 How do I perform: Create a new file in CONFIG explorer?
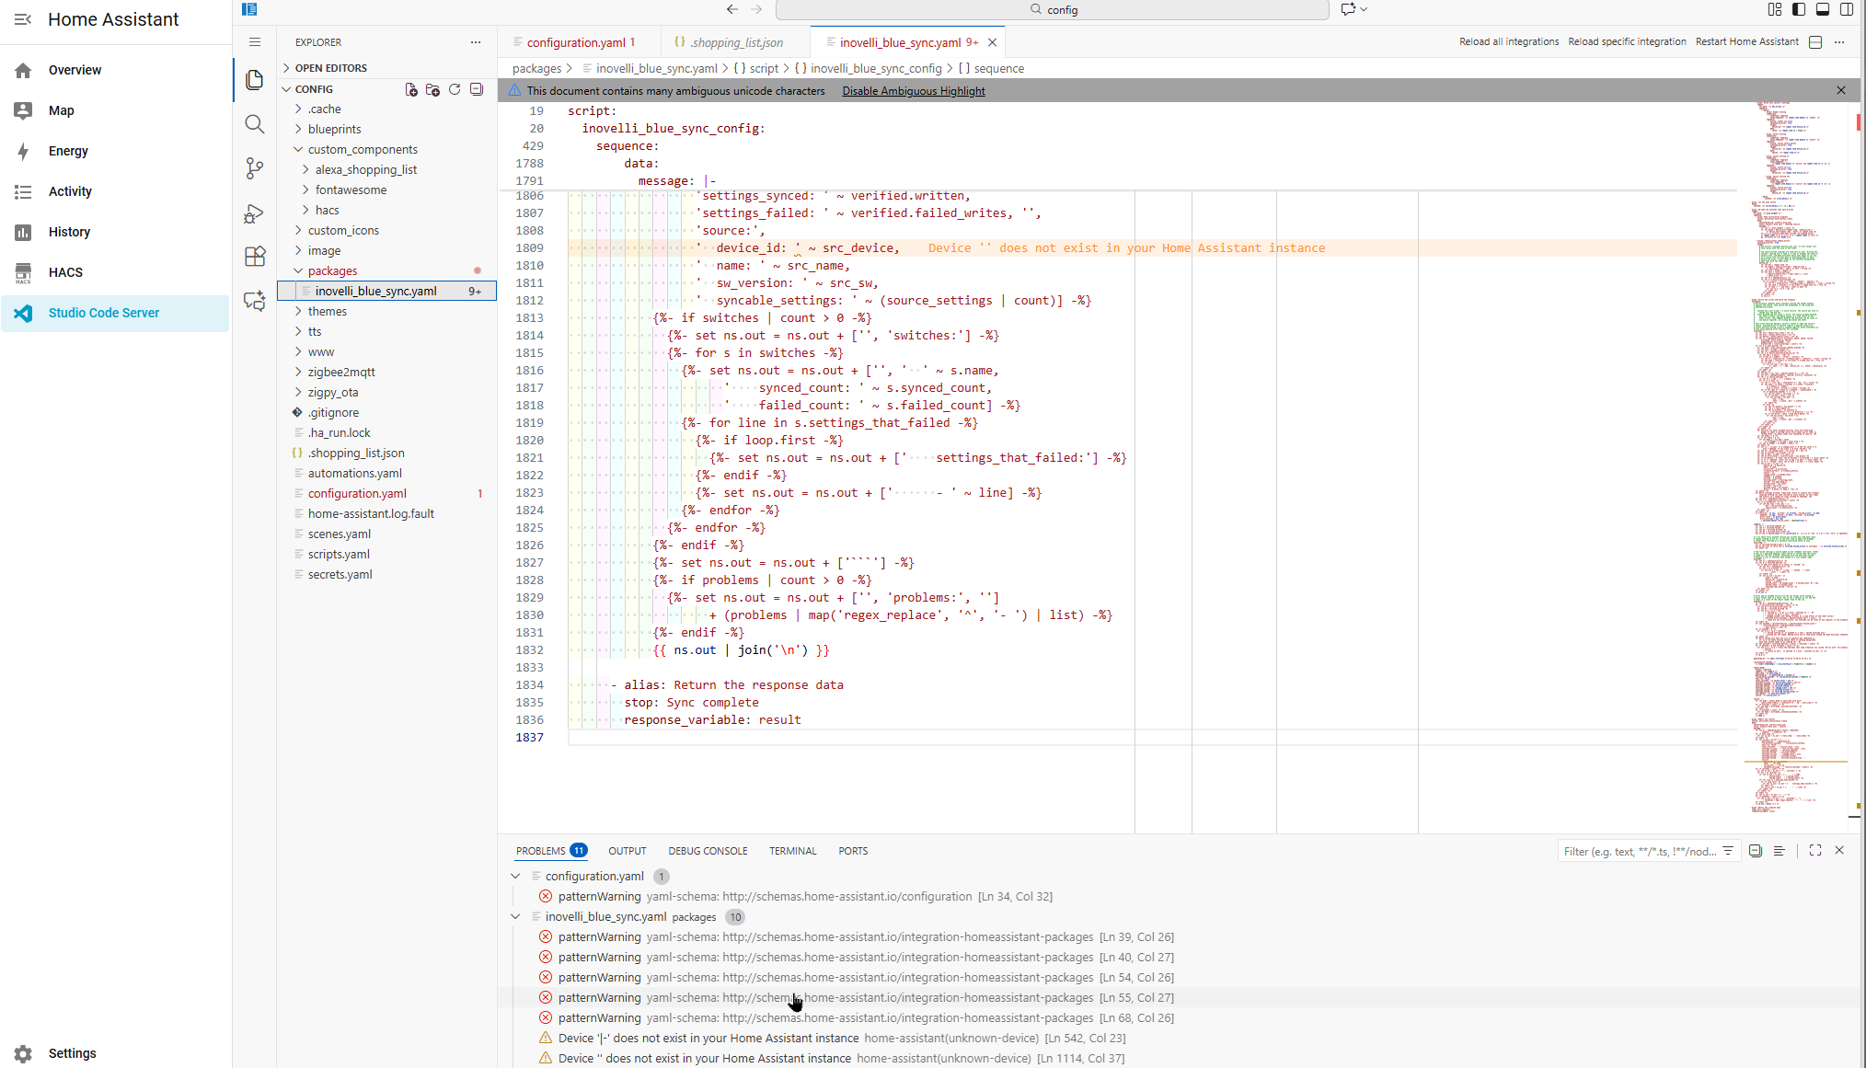[x=411, y=89]
